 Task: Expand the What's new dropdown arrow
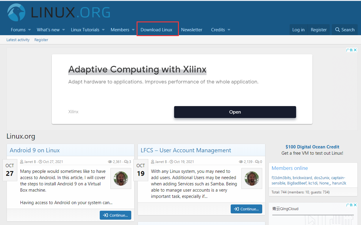[x=63, y=30]
